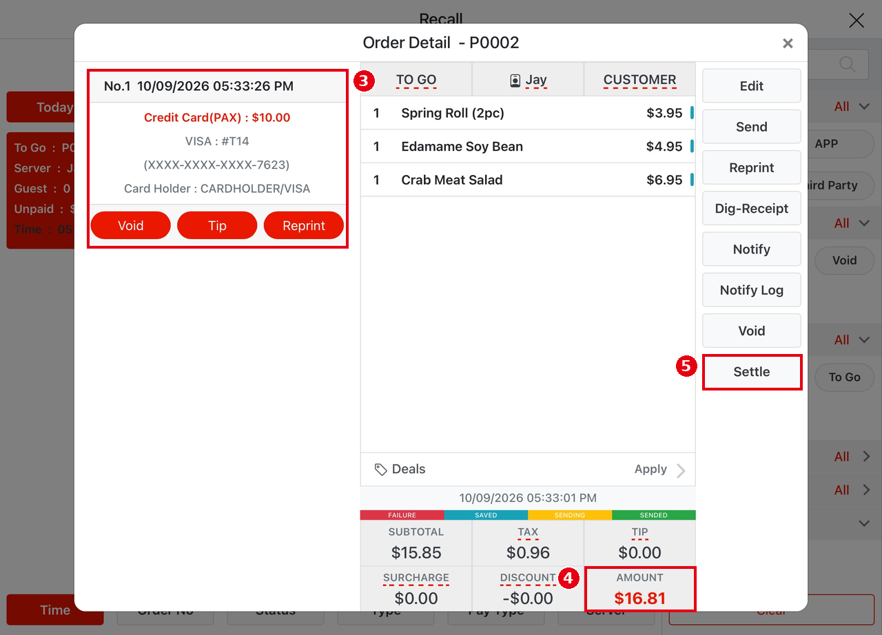Viewport: 882px width, 635px height.
Task: Close the Order Detail dialog with X
Action: coord(788,43)
